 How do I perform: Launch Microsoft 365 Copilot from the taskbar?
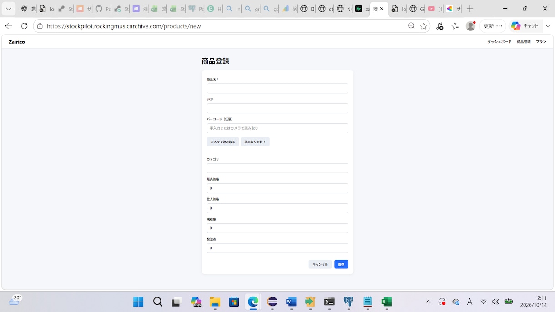pos(196,302)
